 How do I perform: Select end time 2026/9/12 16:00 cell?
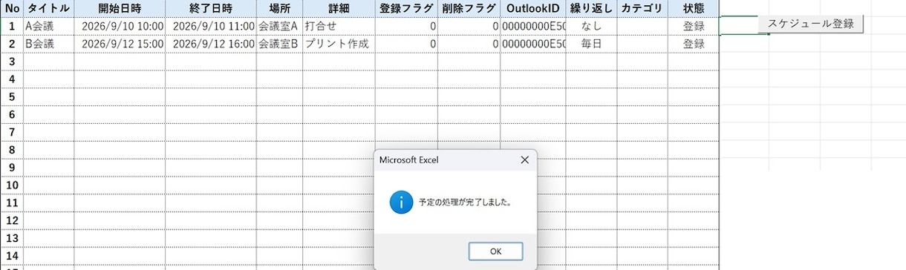(x=210, y=44)
